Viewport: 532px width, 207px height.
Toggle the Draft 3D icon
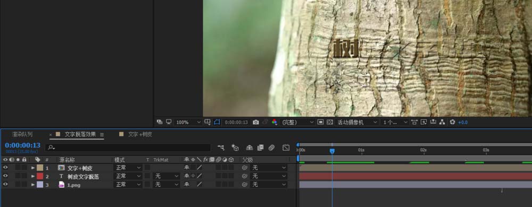pos(235,148)
